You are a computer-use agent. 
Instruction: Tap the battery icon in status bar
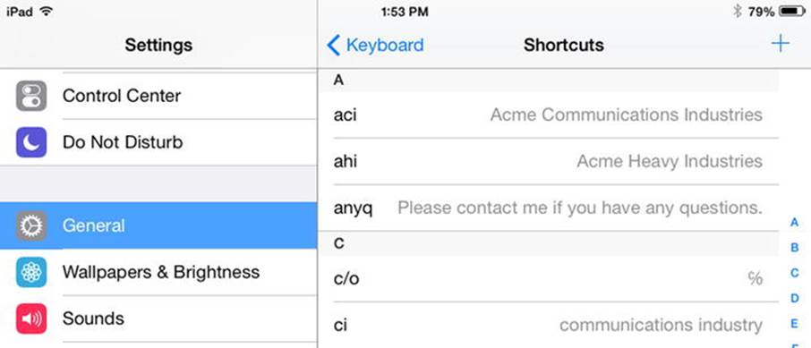tap(792, 12)
